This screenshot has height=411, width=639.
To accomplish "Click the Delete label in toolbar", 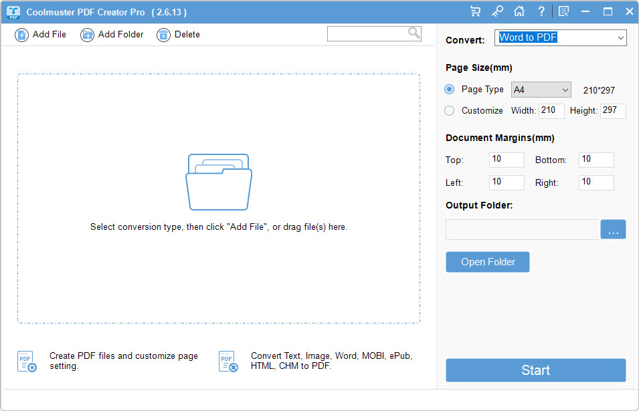I will pos(187,35).
